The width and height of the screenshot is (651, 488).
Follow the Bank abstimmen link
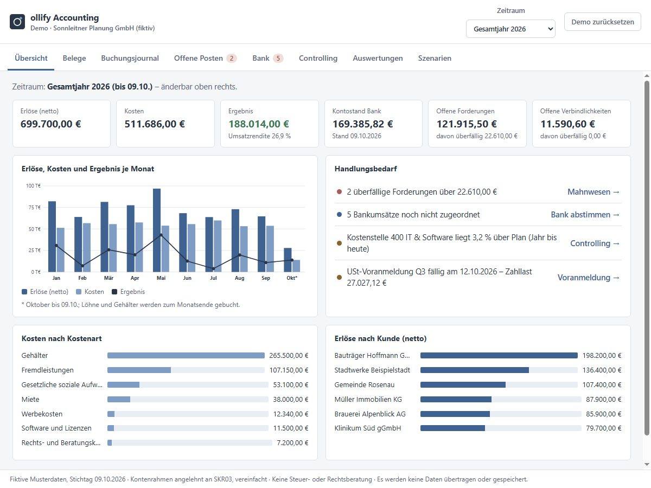click(x=585, y=215)
